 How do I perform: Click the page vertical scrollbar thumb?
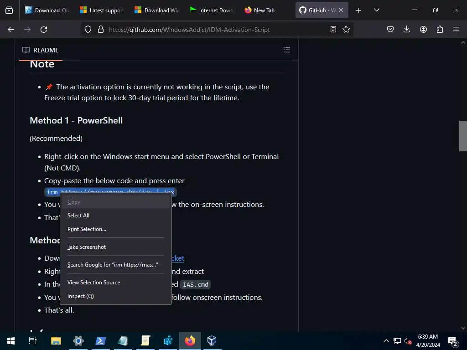[x=463, y=136]
